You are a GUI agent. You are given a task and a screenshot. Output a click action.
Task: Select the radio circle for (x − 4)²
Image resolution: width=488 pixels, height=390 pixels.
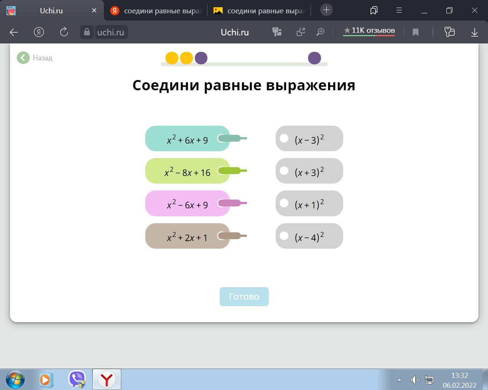pyautogui.click(x=284, y=236)
